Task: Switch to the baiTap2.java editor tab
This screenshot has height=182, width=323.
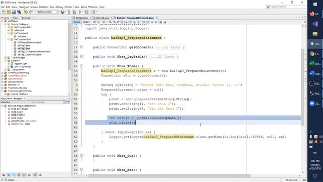Action: click(x=102, y=18)
